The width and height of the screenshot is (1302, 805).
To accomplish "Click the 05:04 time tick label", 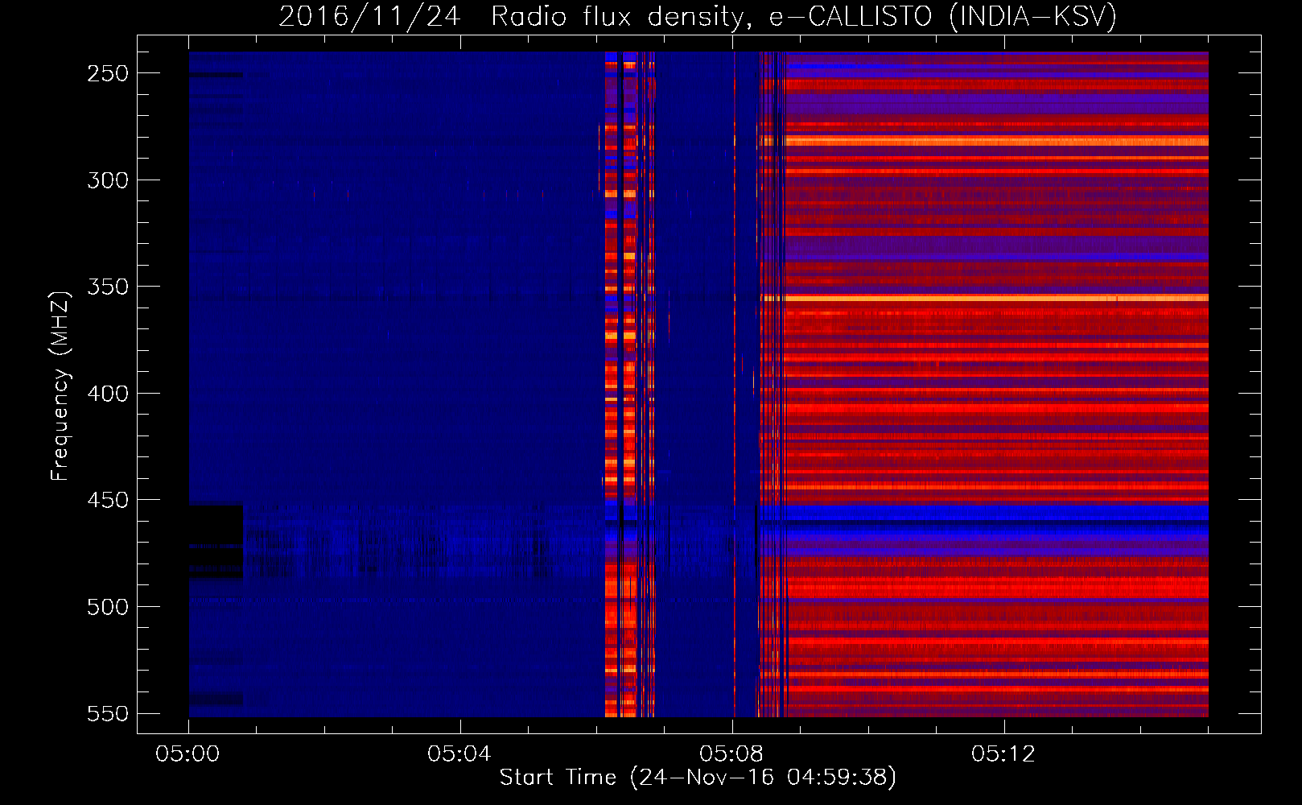I will point(459,754).
